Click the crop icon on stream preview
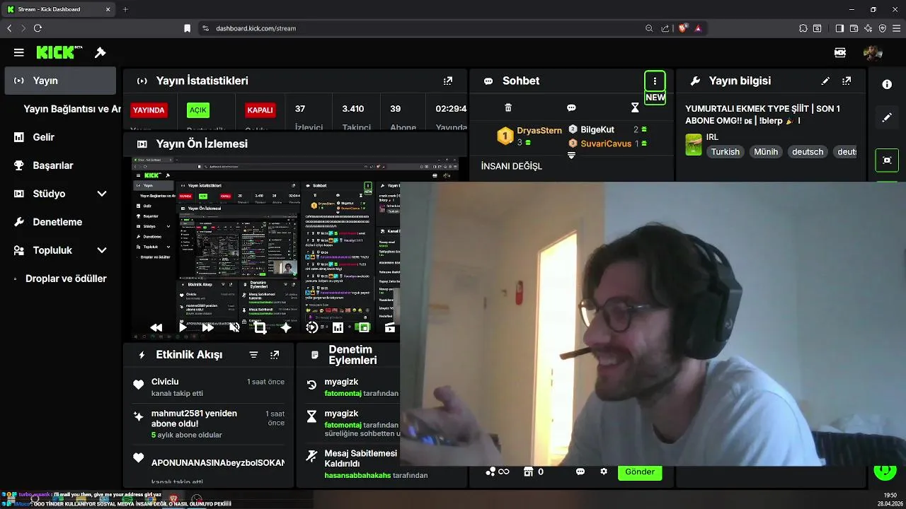 pyautogui.click(x=260, y=327)
